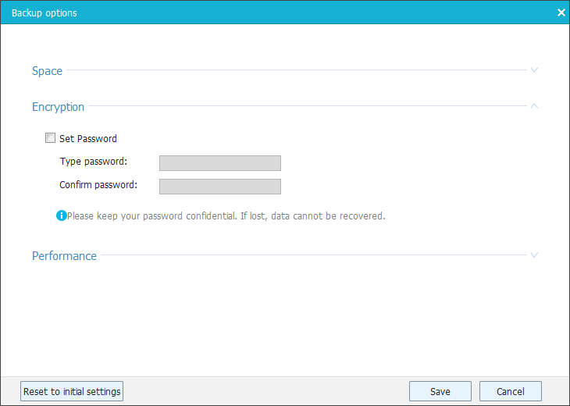Click the Set Password label text
This screenshot has width=570, height=406.
click(88, 139)
